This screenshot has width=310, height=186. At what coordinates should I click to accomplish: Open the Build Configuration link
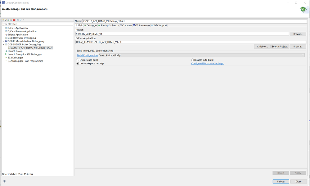pyautogui.click(x=88, y=55)
